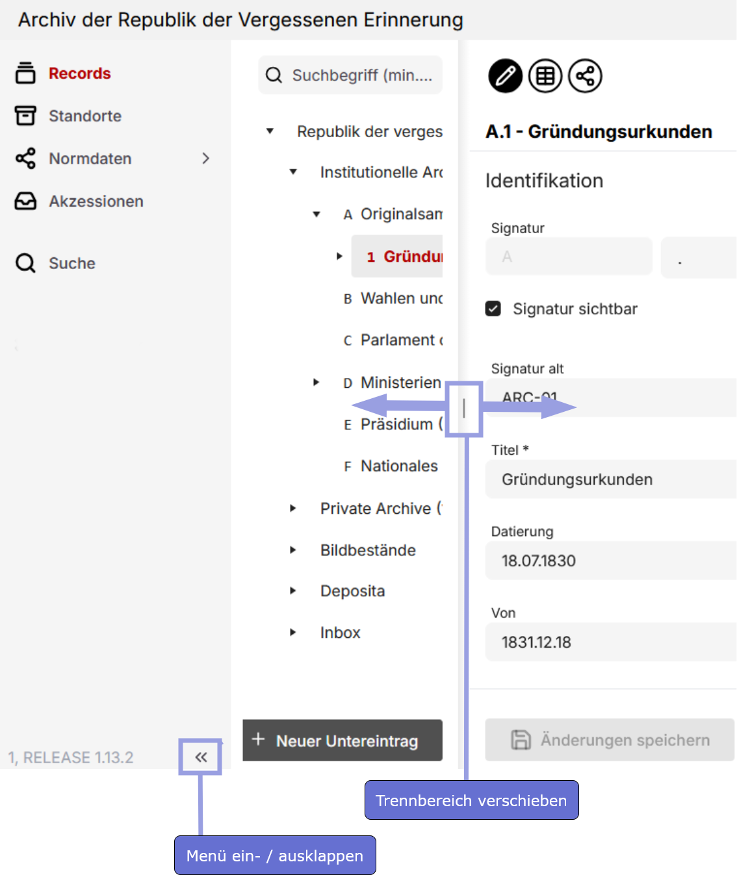Expand the Normdaten submenu arrow
This screenshot has height=875, width=737.
205,159
